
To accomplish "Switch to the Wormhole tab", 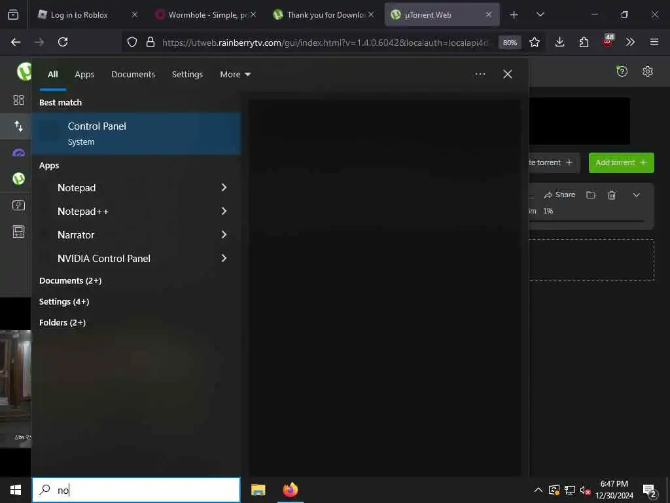I will [x=207, y=15].
